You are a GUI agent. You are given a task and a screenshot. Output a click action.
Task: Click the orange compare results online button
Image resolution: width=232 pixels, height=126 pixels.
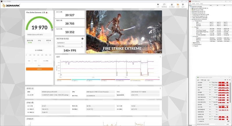tap(39, 69)
